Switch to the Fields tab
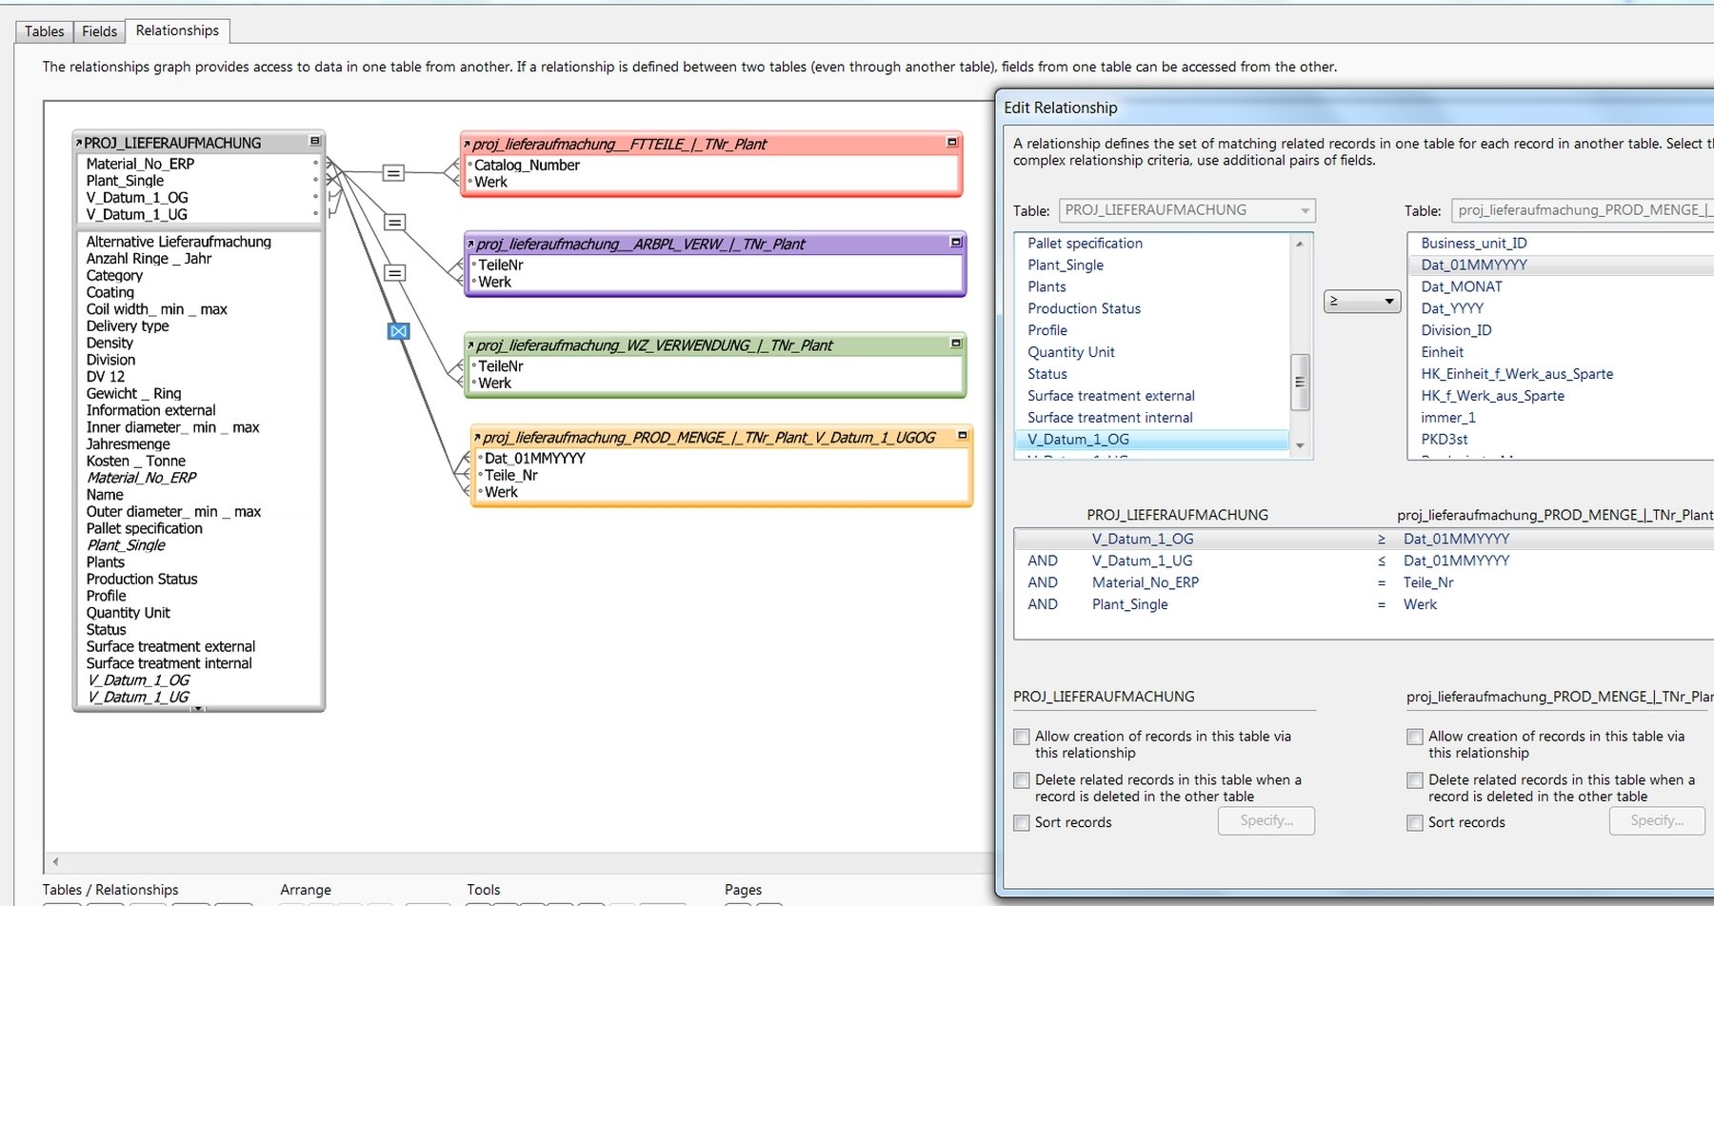 pos(99,31)
